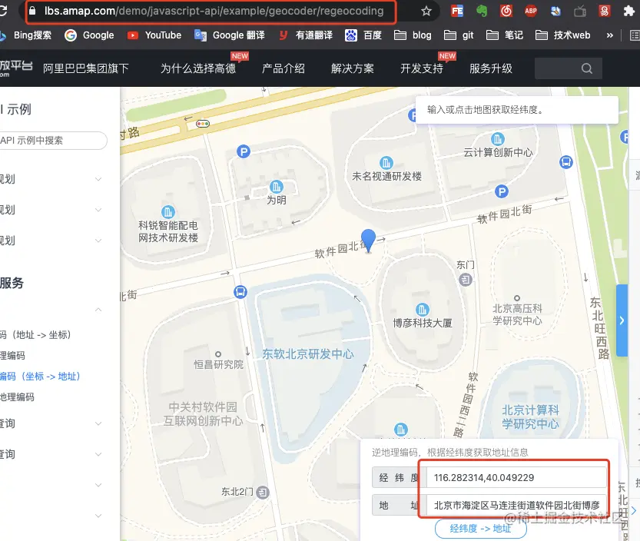Open the git bookmarks folder

(x=459, y=35)
